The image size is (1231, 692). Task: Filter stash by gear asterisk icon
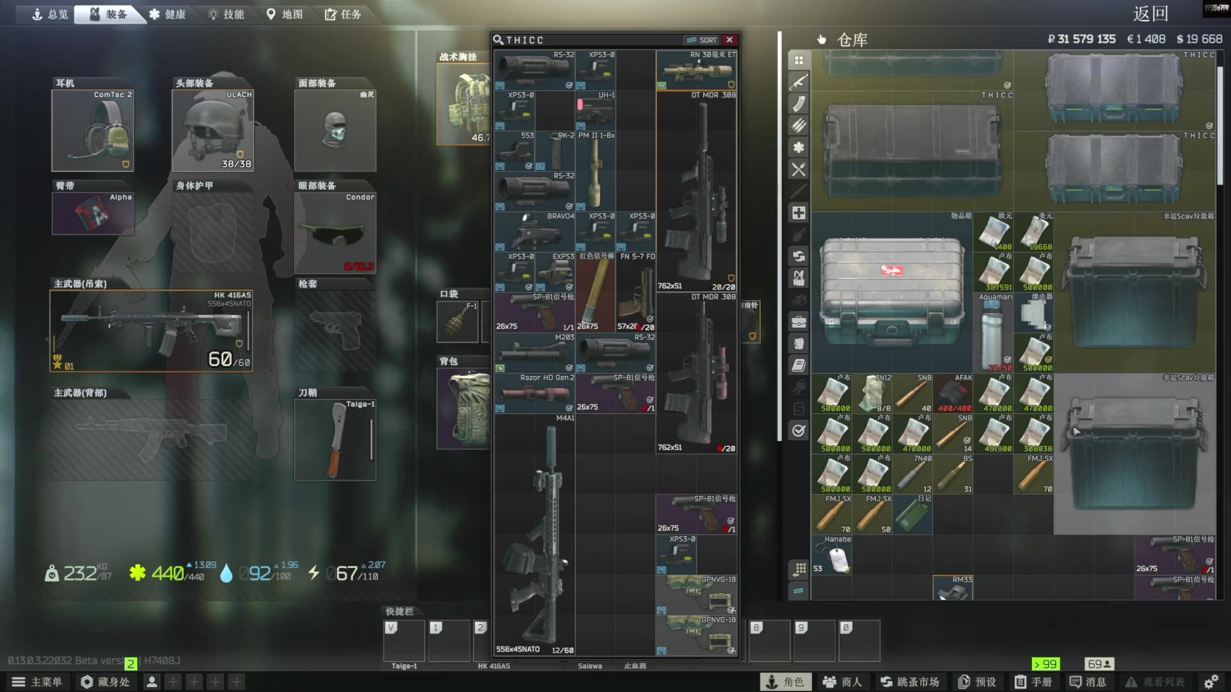pyautogui.click(x=799, y=147)
